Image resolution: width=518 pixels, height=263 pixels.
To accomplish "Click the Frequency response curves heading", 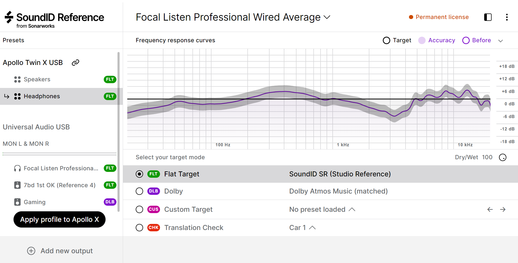I will click(175, 40).
